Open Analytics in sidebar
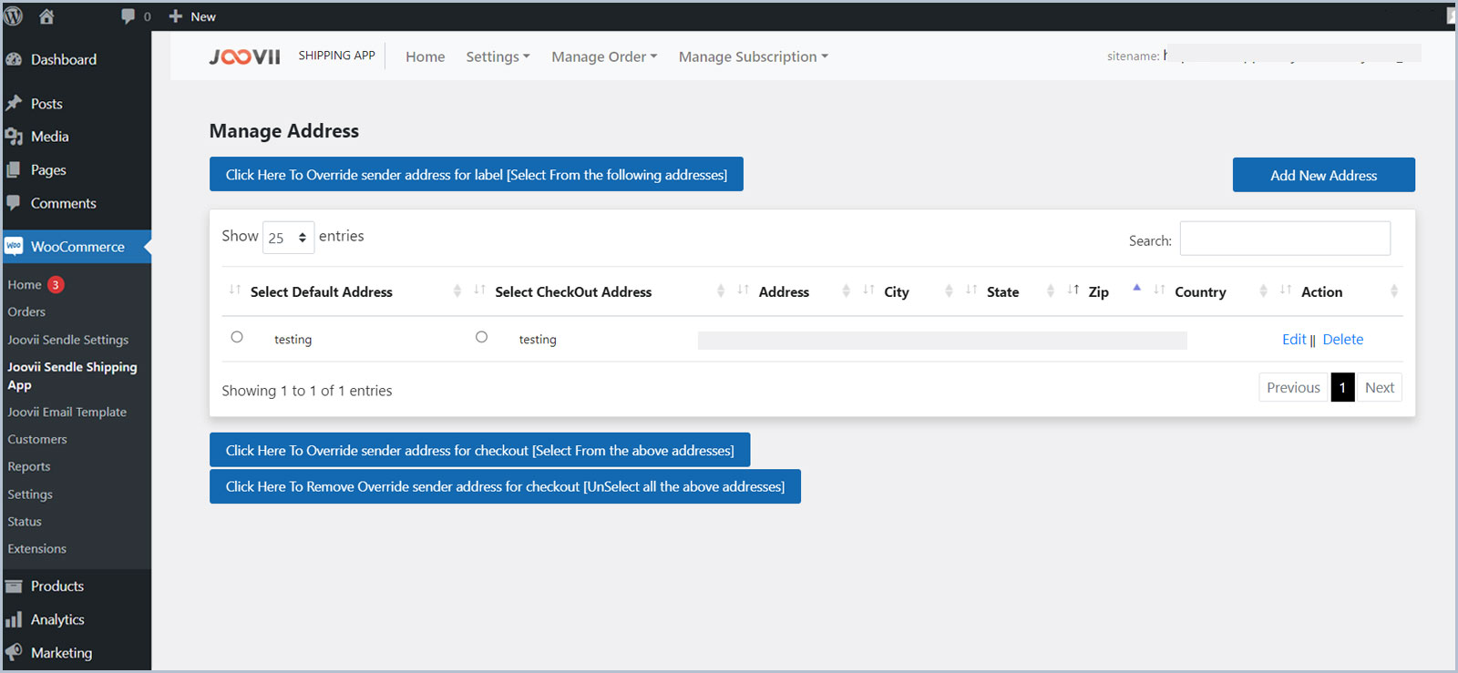The height and width of the screenshot is (673, 1458). (x=56, y=620)
